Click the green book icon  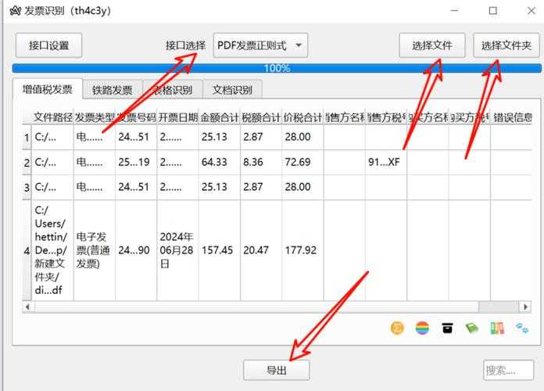(472, 328)
